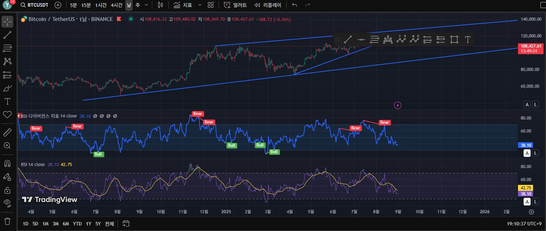Toggle log scale L on RSI divergence pane

pos(535,153)
